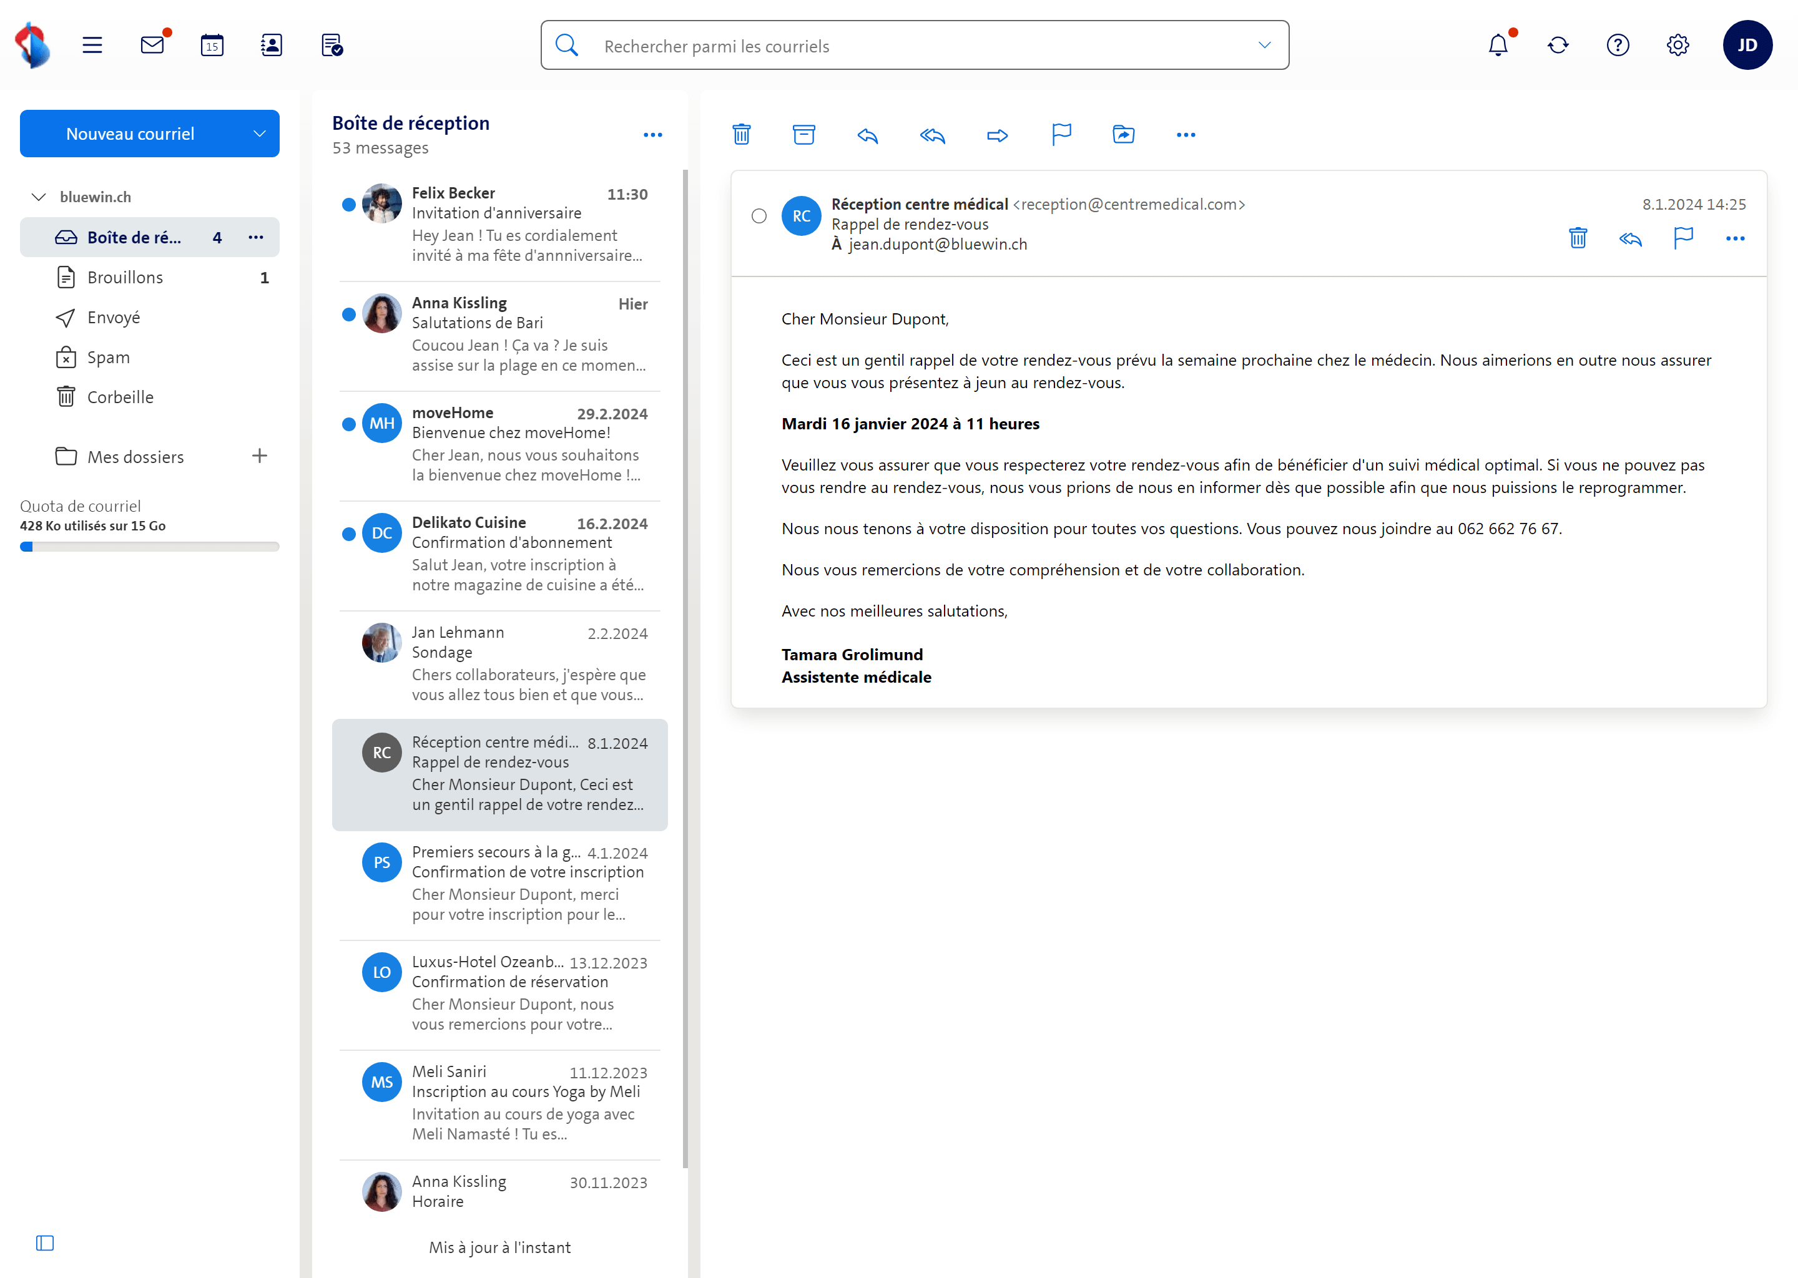Trigger a mailbox sync with the refresh icon
This screenshot has width=1798, height=1278.
tap(1558, 45)
